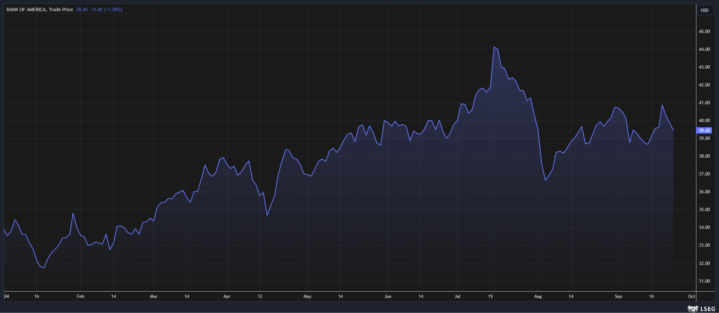This screenshot has height=313, width=719.
Task: Click the 39.00 price axis label
Action: point(704,138)
